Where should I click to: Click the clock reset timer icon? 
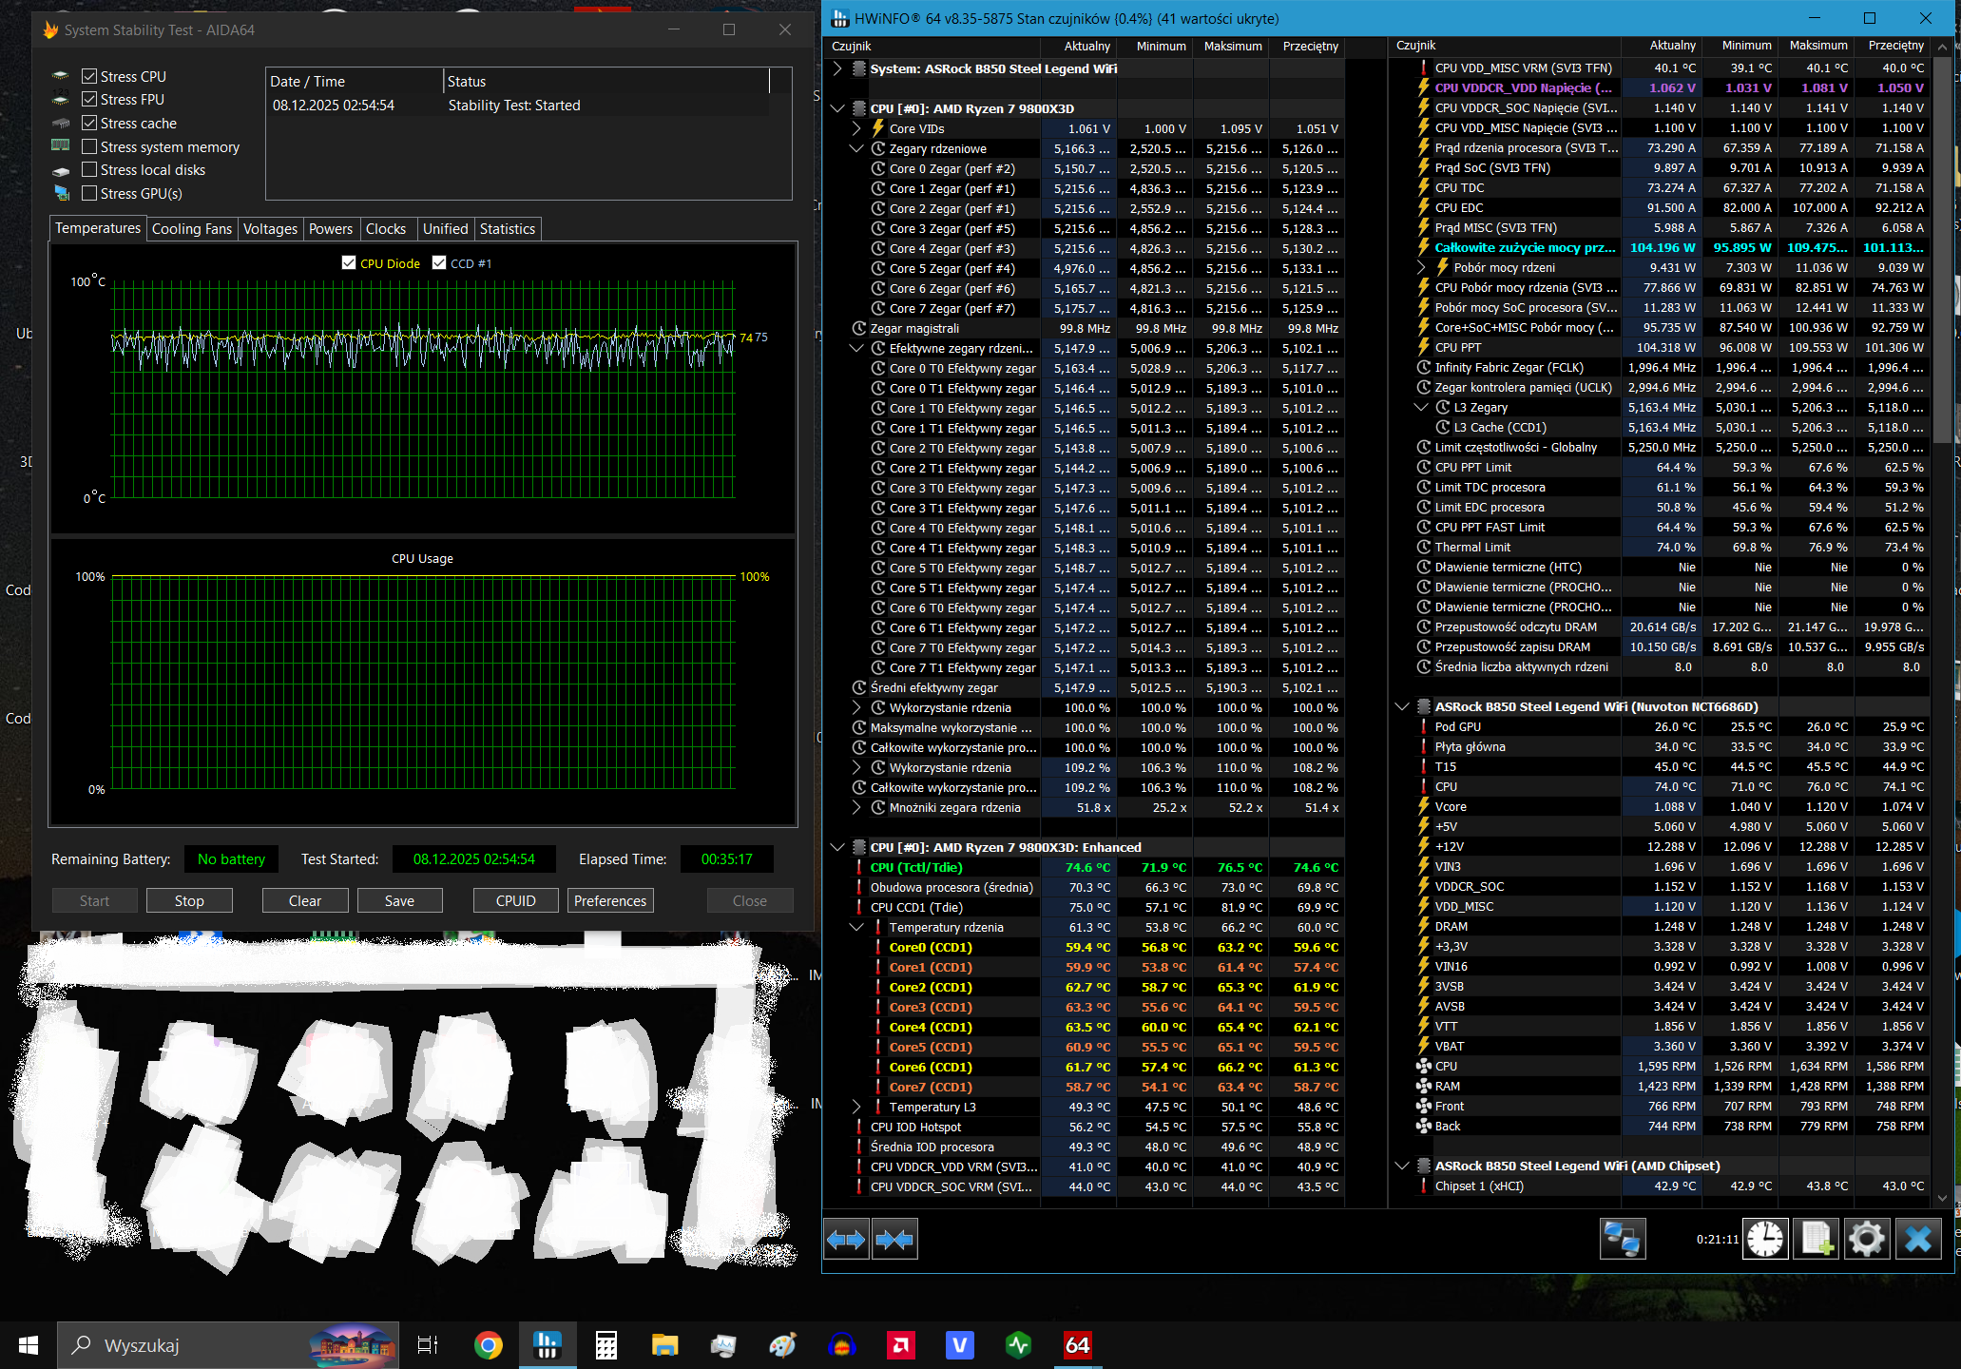(1765, 1239)
